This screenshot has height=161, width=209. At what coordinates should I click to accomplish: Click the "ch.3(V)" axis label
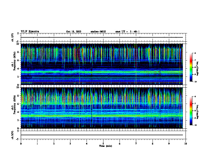(13, 135)
